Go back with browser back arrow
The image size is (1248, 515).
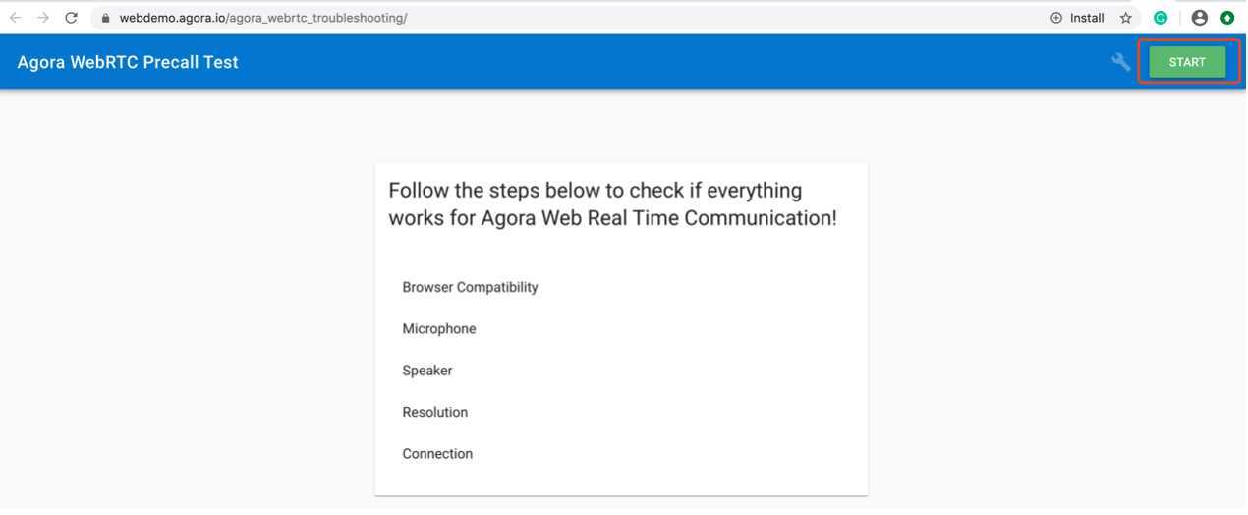pos(16,18)
